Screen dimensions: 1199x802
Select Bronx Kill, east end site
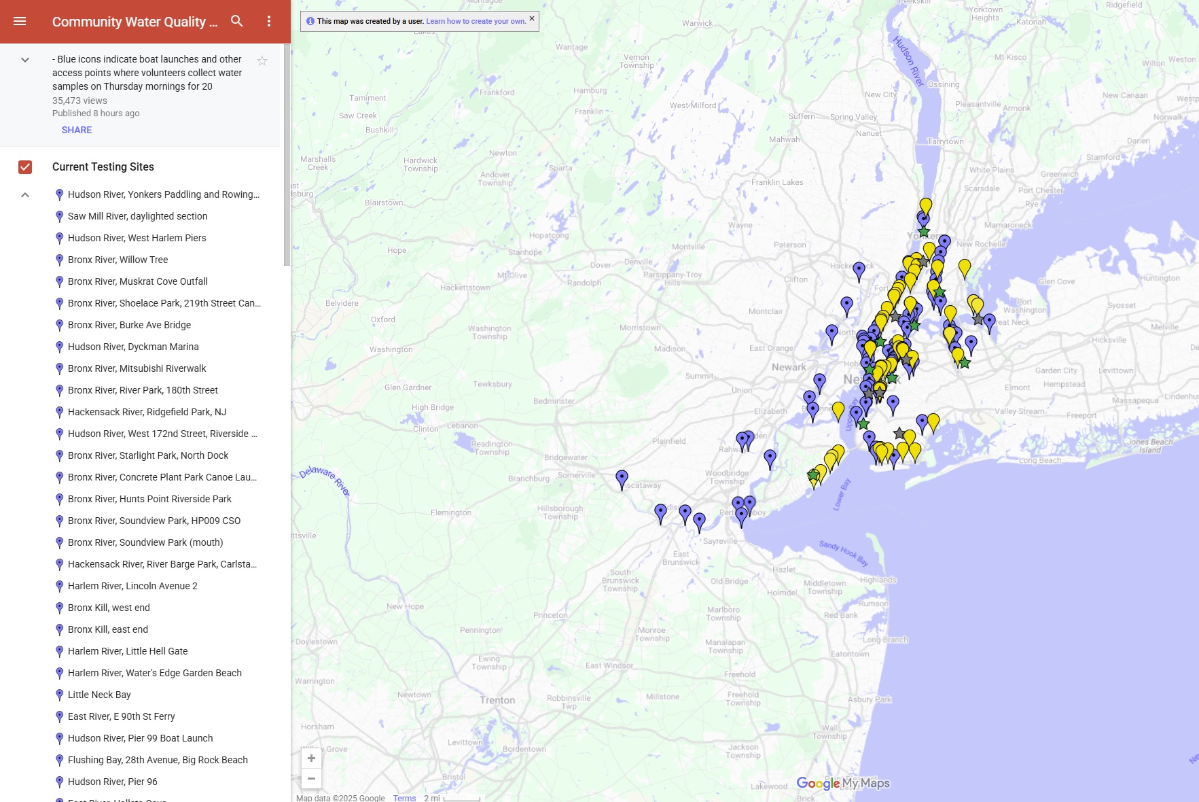point(108,629)
